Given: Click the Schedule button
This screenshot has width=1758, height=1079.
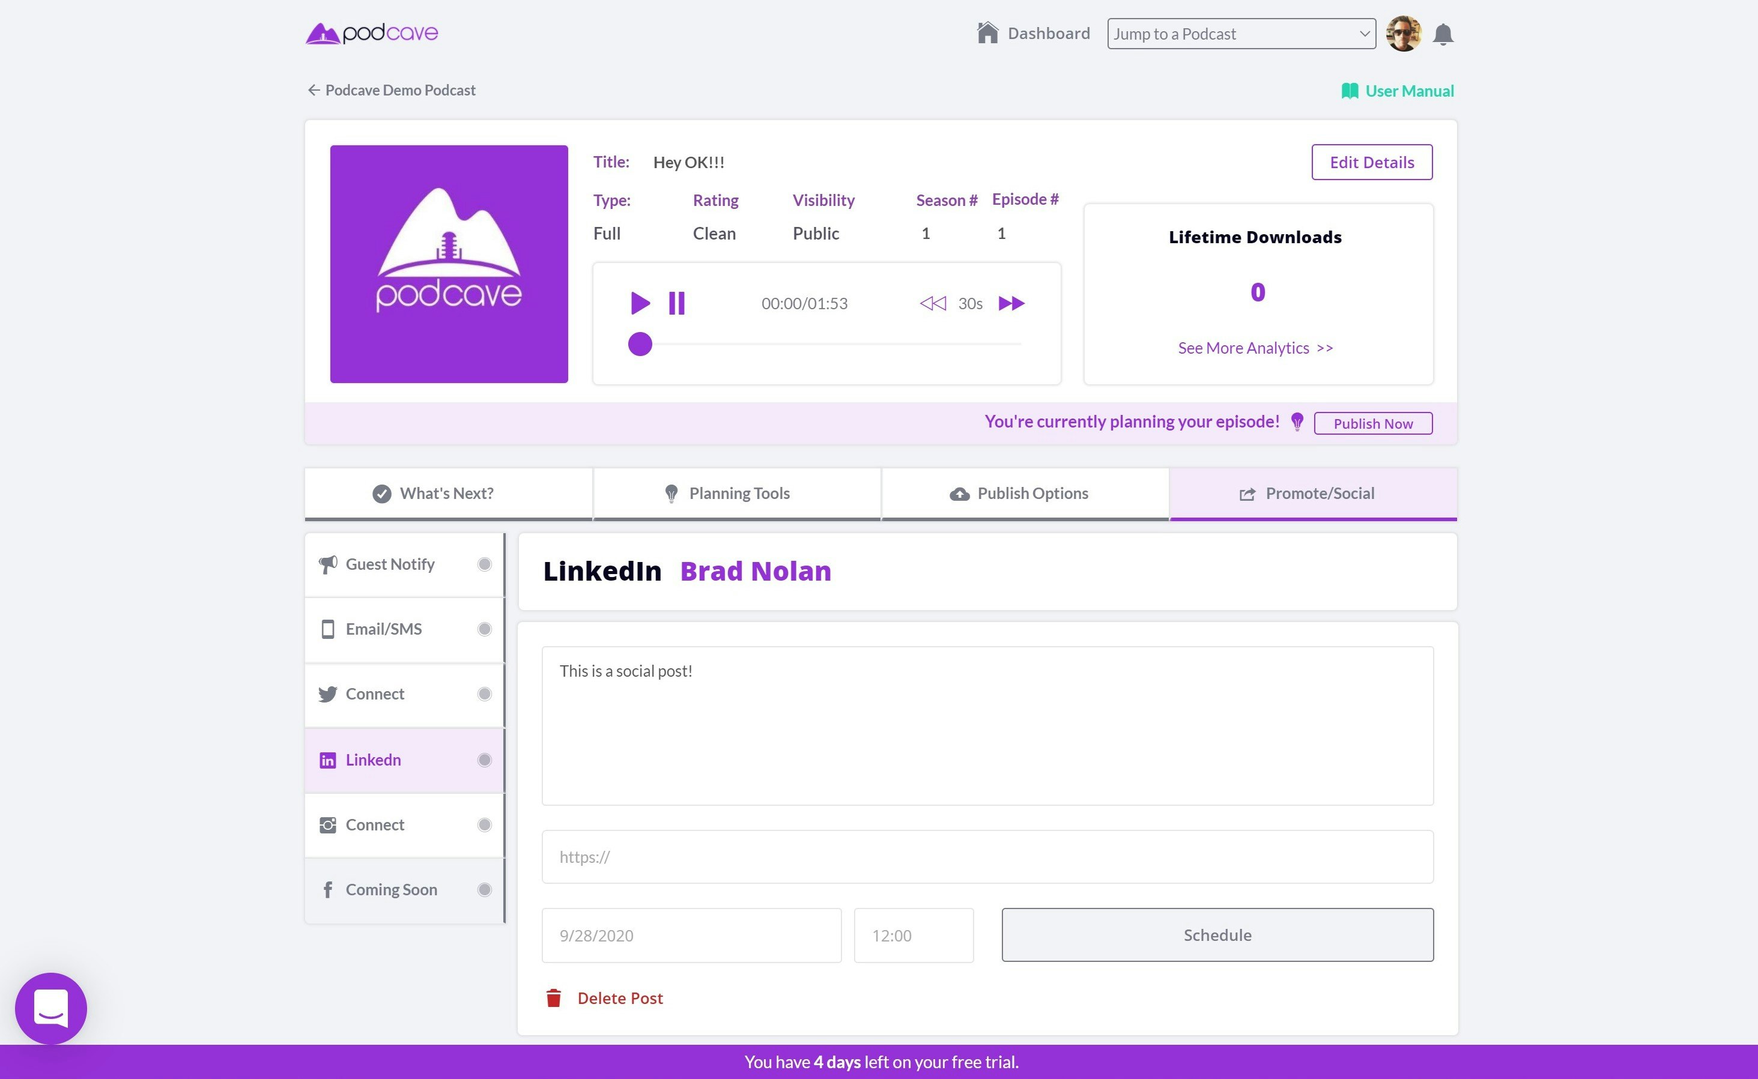Looking at the screenshot, I should click(x=1217, y=935).
